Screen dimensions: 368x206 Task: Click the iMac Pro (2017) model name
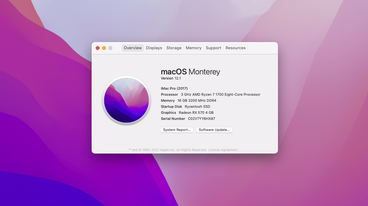click(x=174, y=88)
